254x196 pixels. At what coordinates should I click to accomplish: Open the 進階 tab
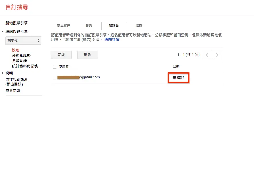click(x=139, y=26)
